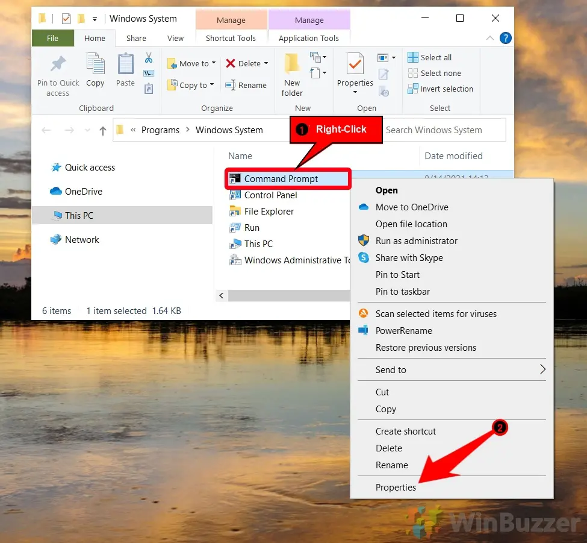587x543 pixels.
Task: Select the File Explorer shortcut
Action: pos(261,212)
